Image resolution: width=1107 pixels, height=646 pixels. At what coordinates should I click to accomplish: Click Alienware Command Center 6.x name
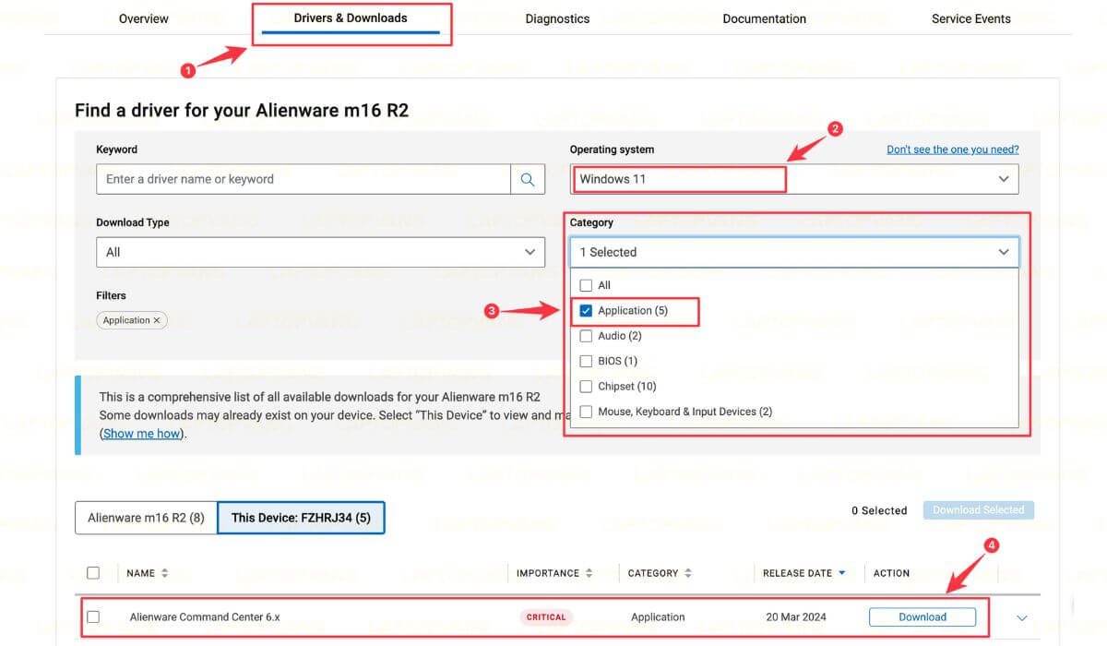pos(205,617)
